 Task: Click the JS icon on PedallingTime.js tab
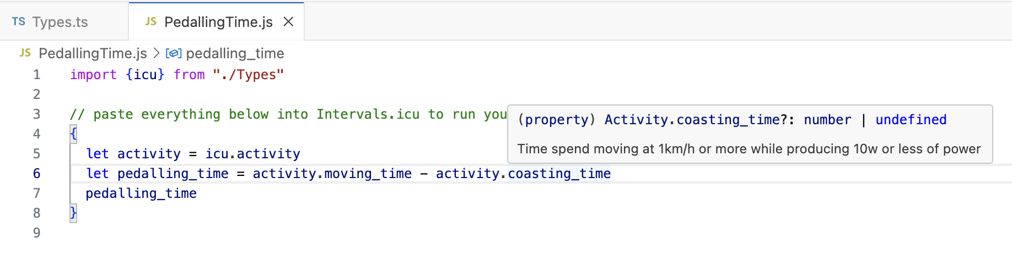tap(150, 21)
